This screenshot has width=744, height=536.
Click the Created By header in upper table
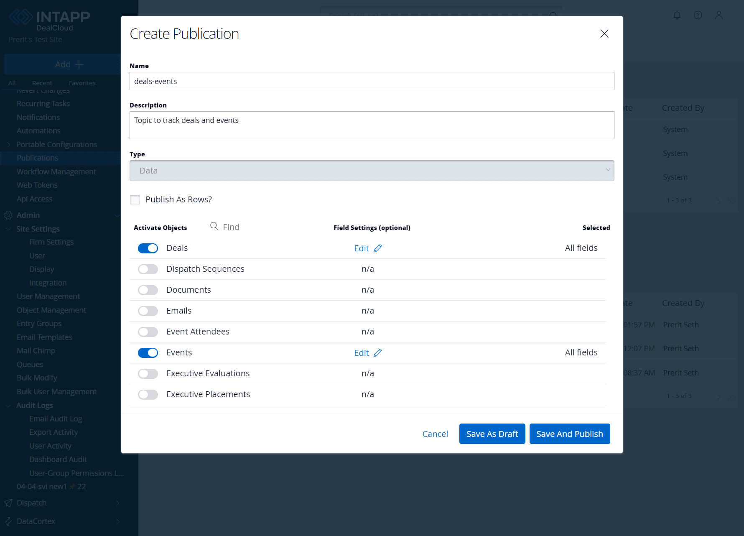(683, 108)
